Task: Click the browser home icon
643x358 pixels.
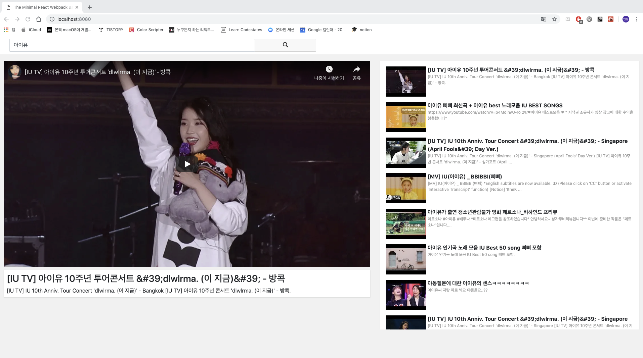Action: tap(39, 19)
